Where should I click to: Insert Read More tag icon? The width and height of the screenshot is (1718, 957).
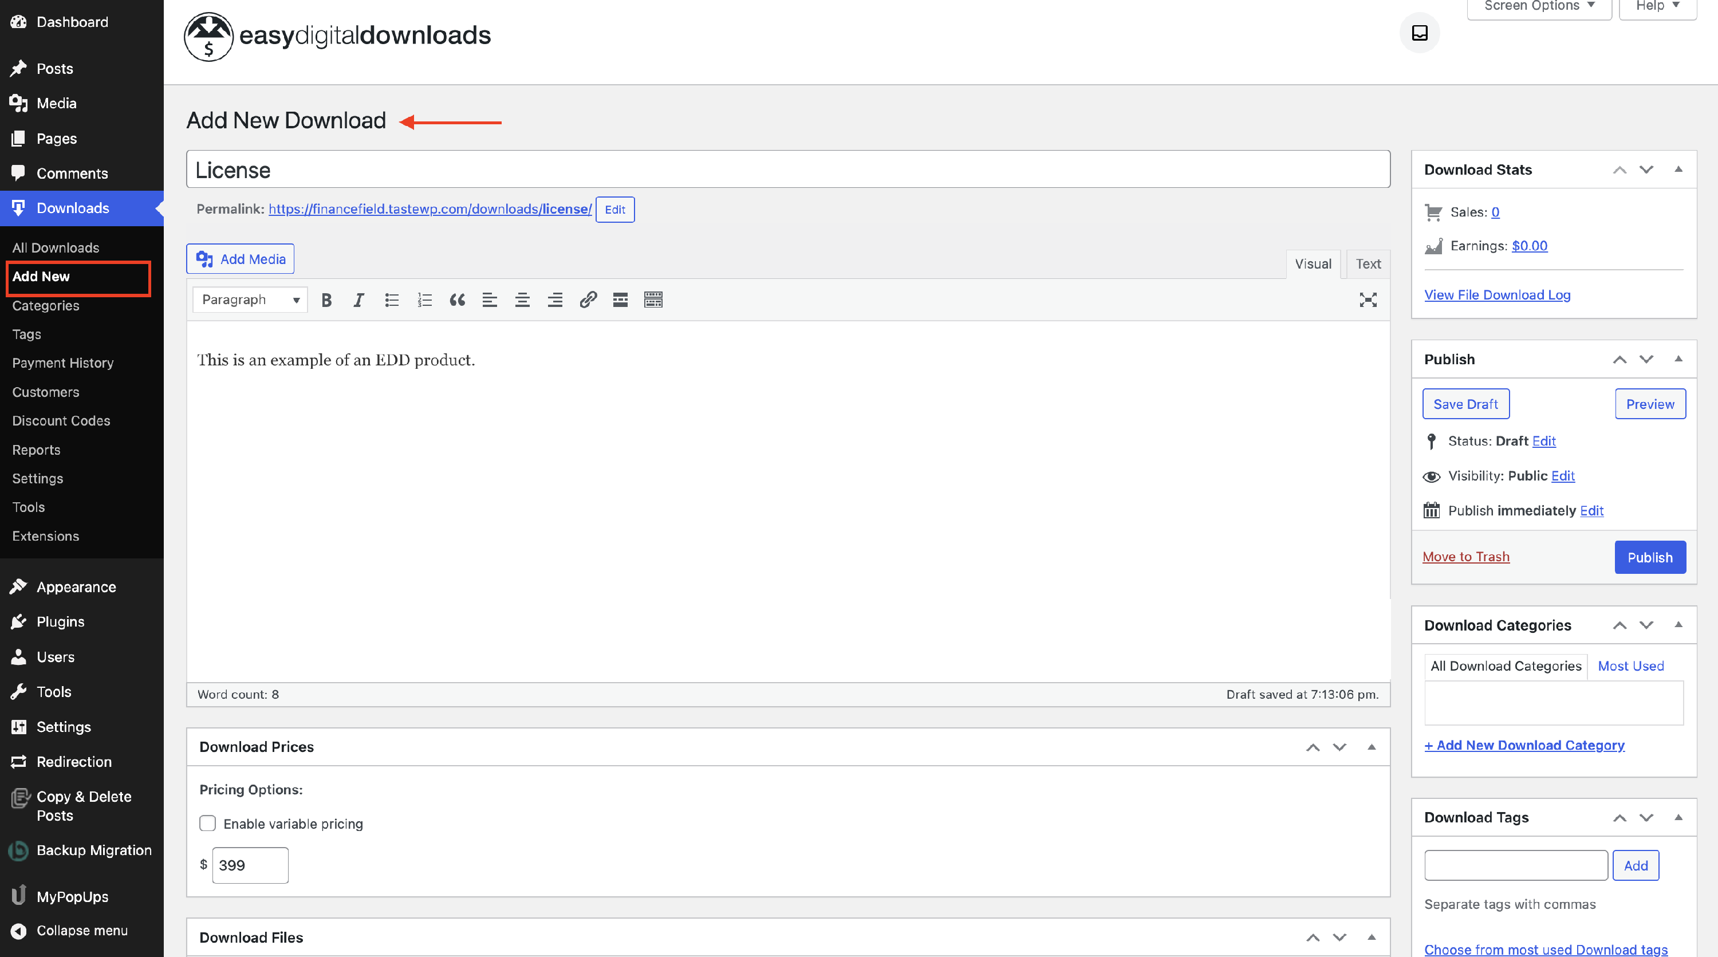(x=620, y=300)
